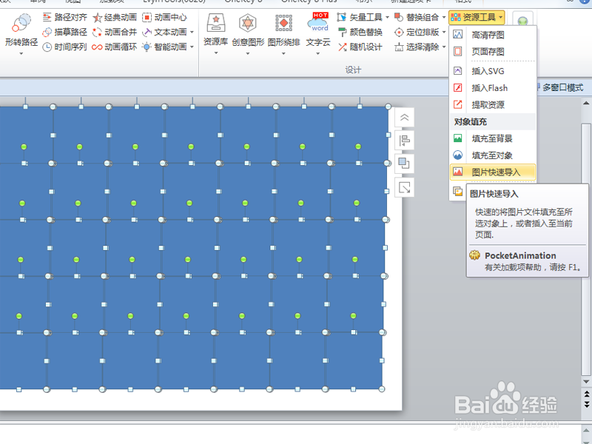Expand 创意图形 dropdown arrow
The height and width of the screenshot is (444, 592).
pyautogui.click(x=248, y=53)
